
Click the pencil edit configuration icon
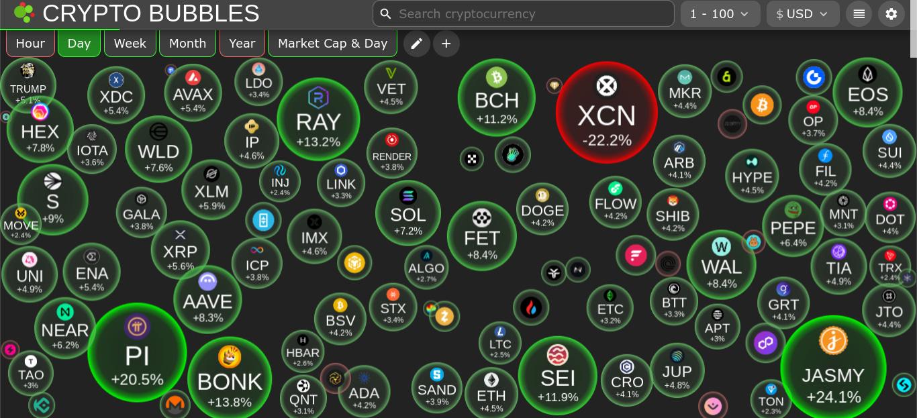pos(416,44)
